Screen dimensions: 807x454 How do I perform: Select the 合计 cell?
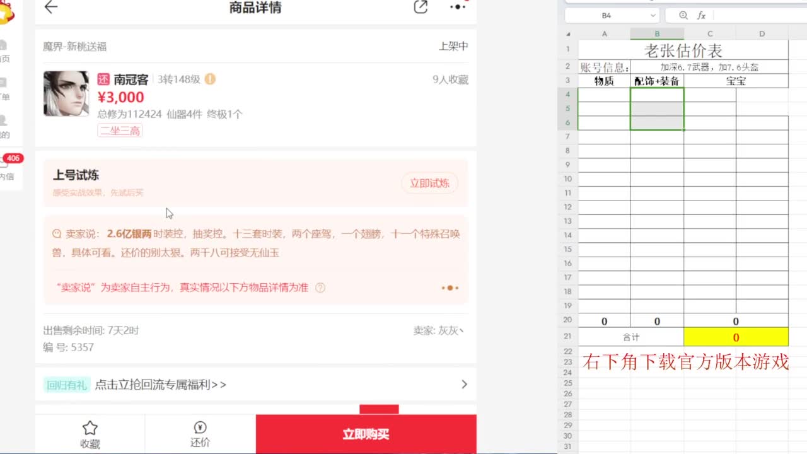[x=631, y=337]
